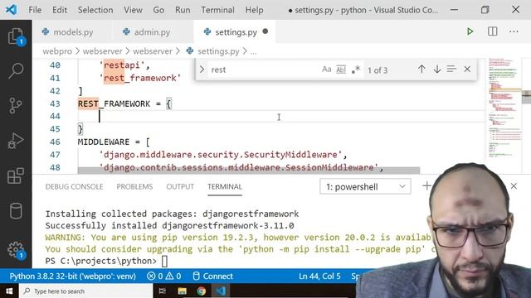Image resolution: width=531 pixels, height=298 pixels.
Task: Open the Edit menu
Action: click(60, 10)
